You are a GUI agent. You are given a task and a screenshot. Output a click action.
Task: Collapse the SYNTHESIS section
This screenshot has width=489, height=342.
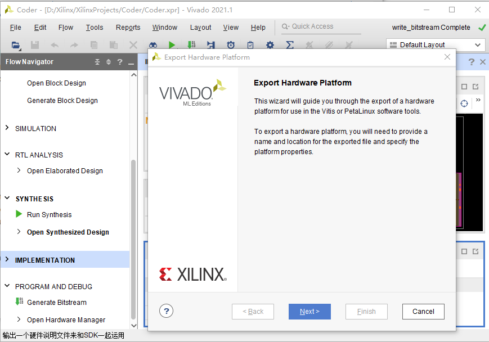coord(7,198)
